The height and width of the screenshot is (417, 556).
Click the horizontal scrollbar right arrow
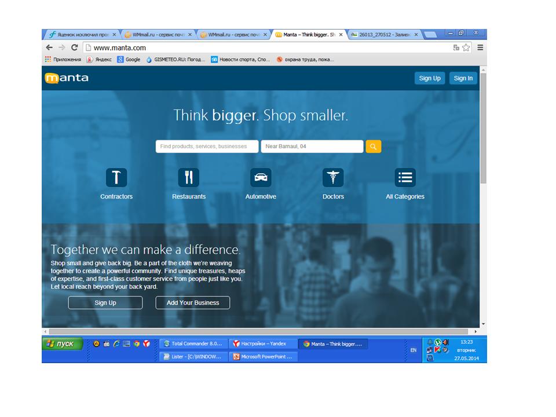pyautogui.click(x=475, y=331)
